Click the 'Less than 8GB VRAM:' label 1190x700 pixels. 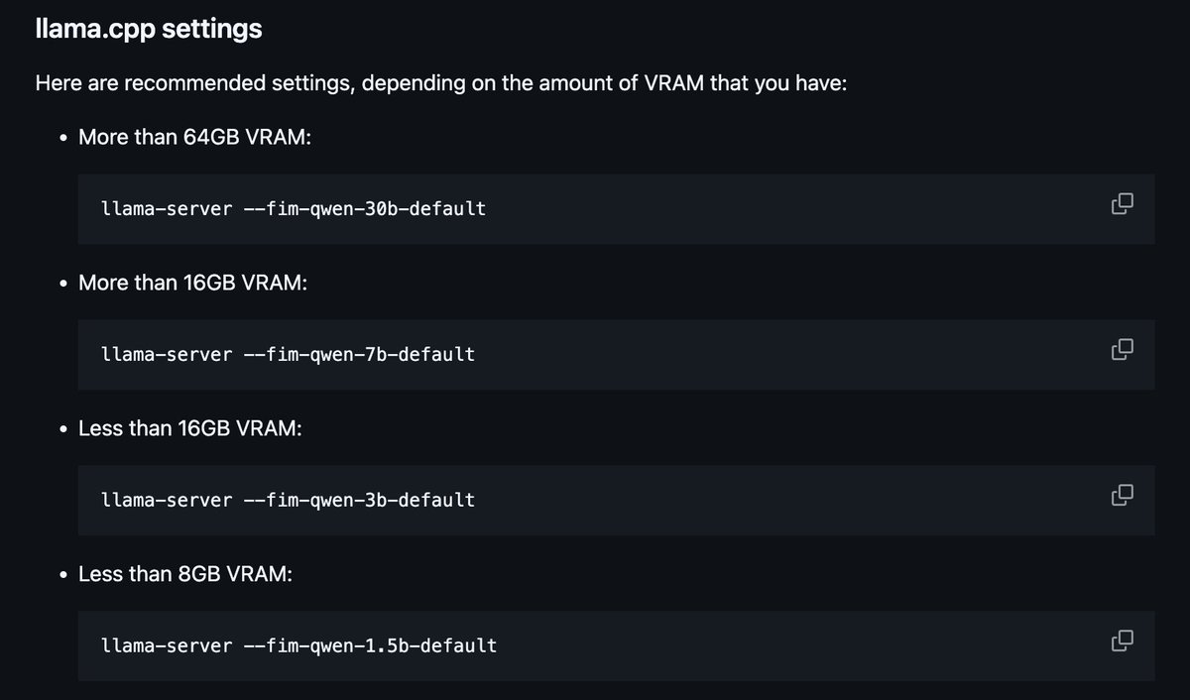click(x=184, y=574)
